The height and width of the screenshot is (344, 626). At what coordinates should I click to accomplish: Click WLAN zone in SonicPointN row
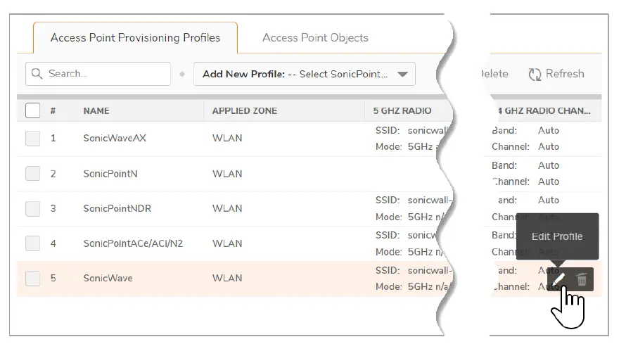click(x=227, y=174)
